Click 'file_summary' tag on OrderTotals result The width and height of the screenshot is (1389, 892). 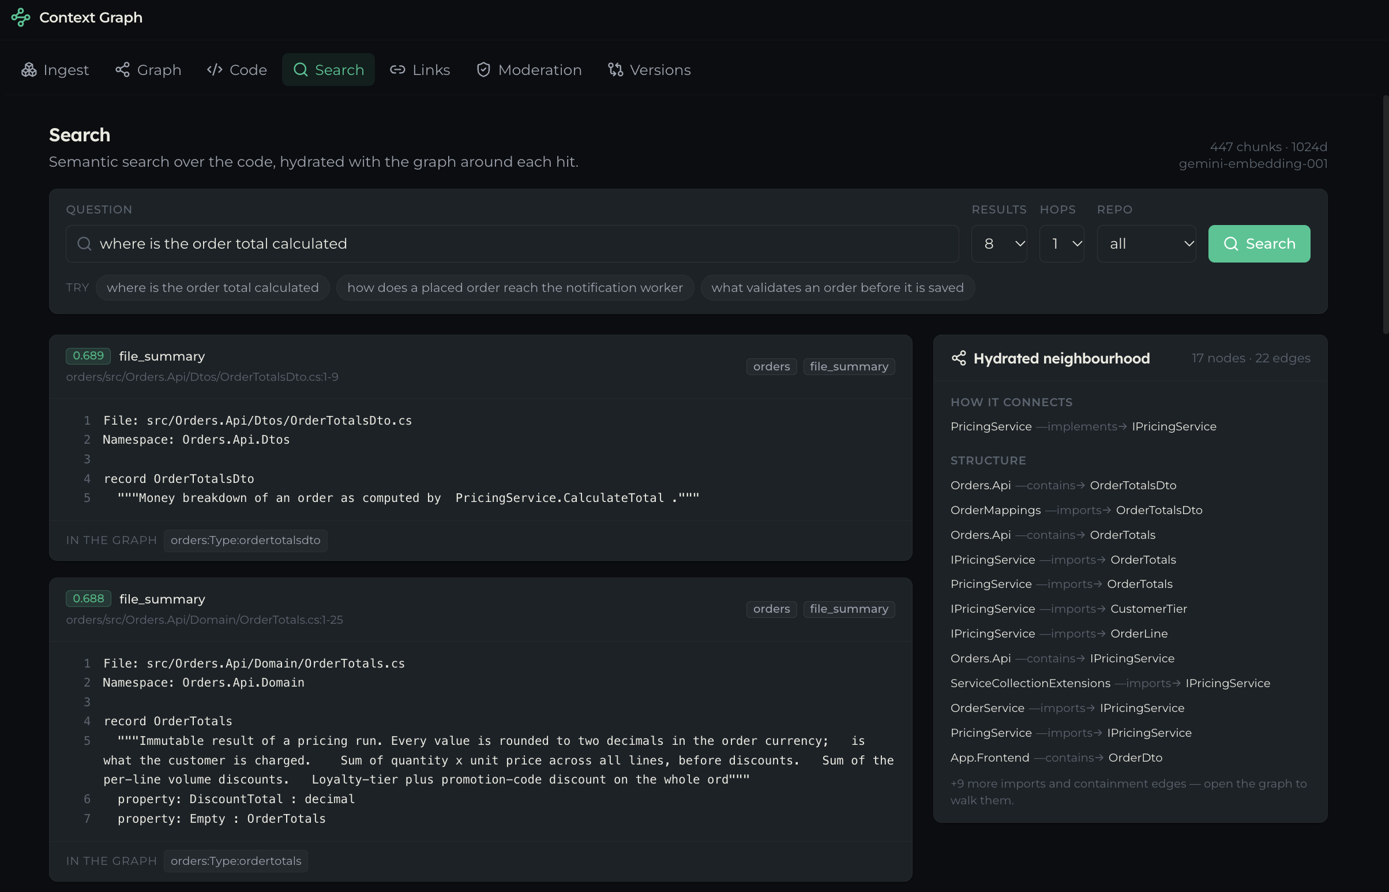pos(849,609)
